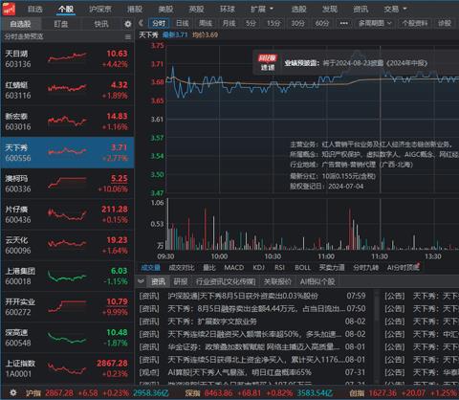Switch chart to 30分 period
Image resolution: width=459 pixels, height=400 pixels.
click(297, 24)
